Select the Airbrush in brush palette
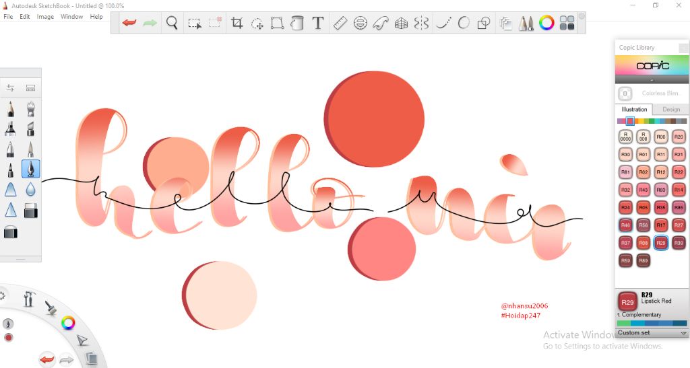Viewport: 690px width, 368px height. point(30,108)
